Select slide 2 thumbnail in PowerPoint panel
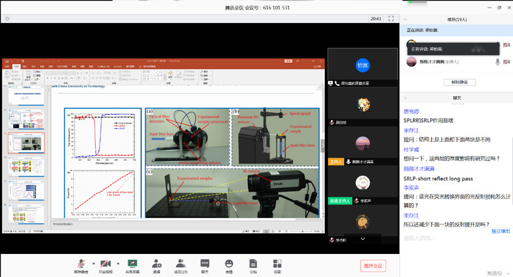This screenshot has width=513, height=277. pos(26,119)
